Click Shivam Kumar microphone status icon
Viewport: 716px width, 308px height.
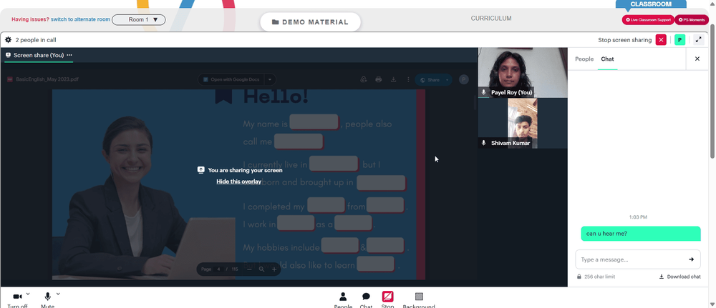tap(483, 143)
